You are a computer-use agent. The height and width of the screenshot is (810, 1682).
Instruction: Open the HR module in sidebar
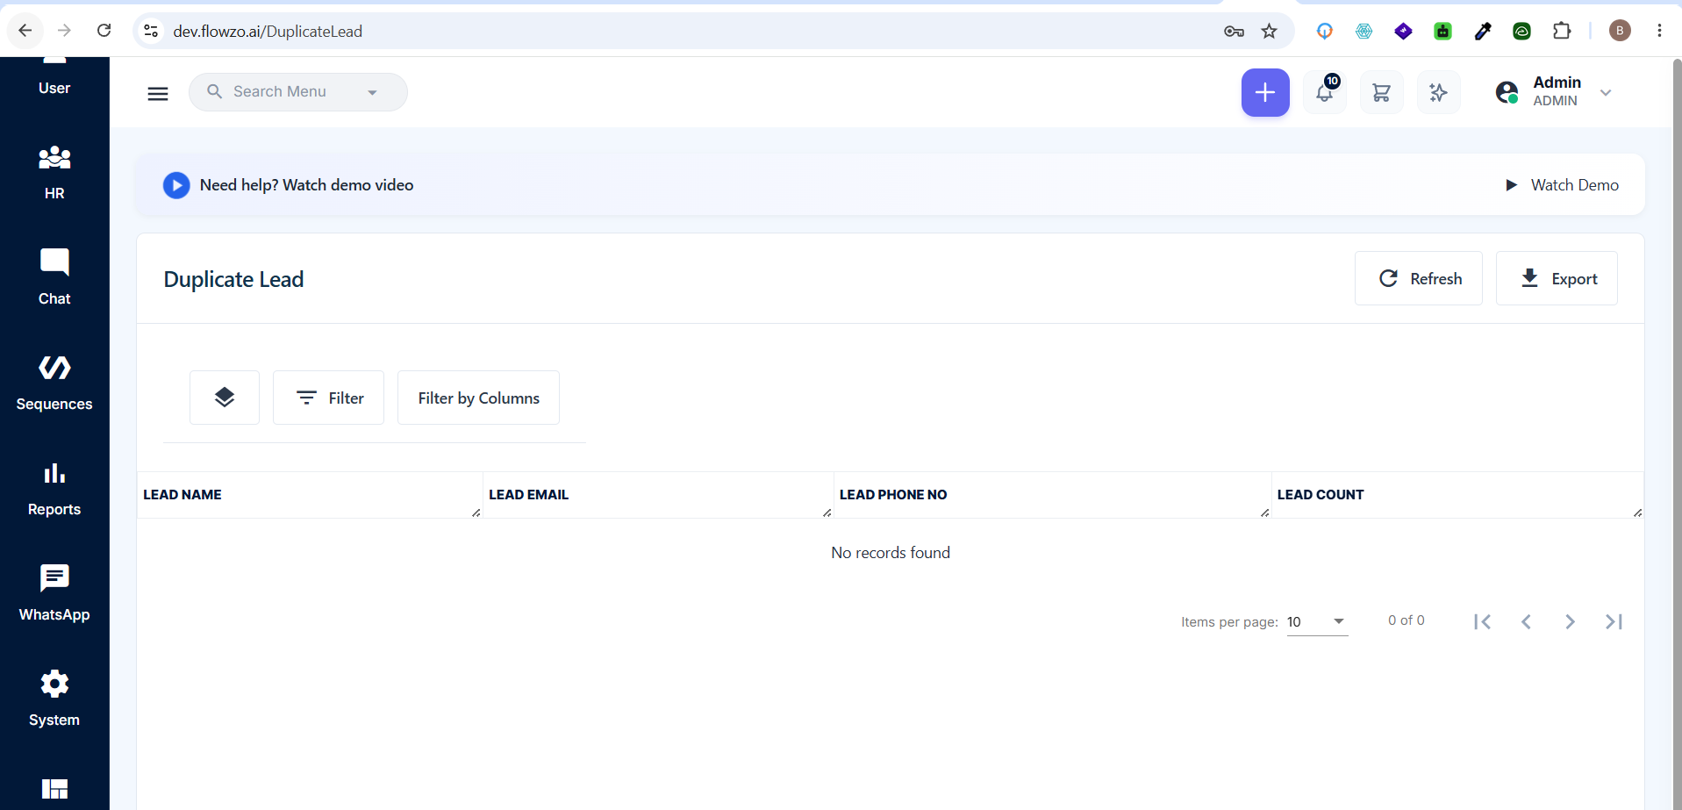pyautogui.click(x=54, y=173)
